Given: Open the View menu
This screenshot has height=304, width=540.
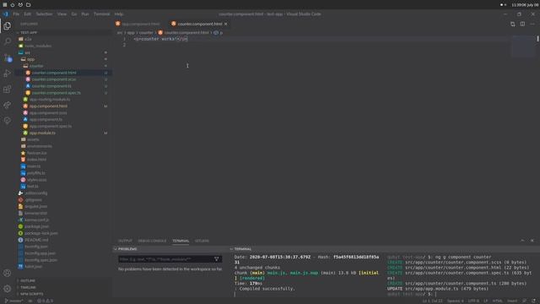Looking at the screenshot, I should (62, 14).
